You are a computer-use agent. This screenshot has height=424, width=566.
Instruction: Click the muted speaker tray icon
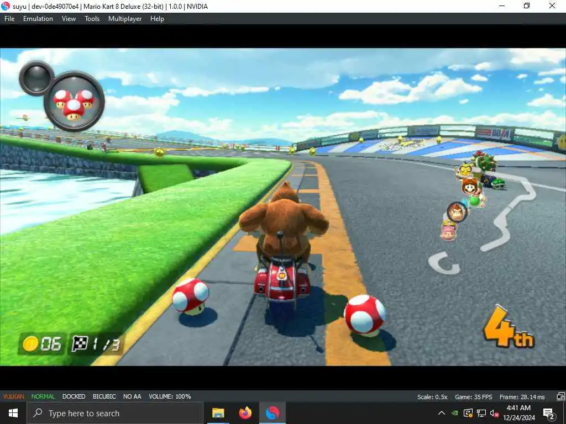point(495,413)
